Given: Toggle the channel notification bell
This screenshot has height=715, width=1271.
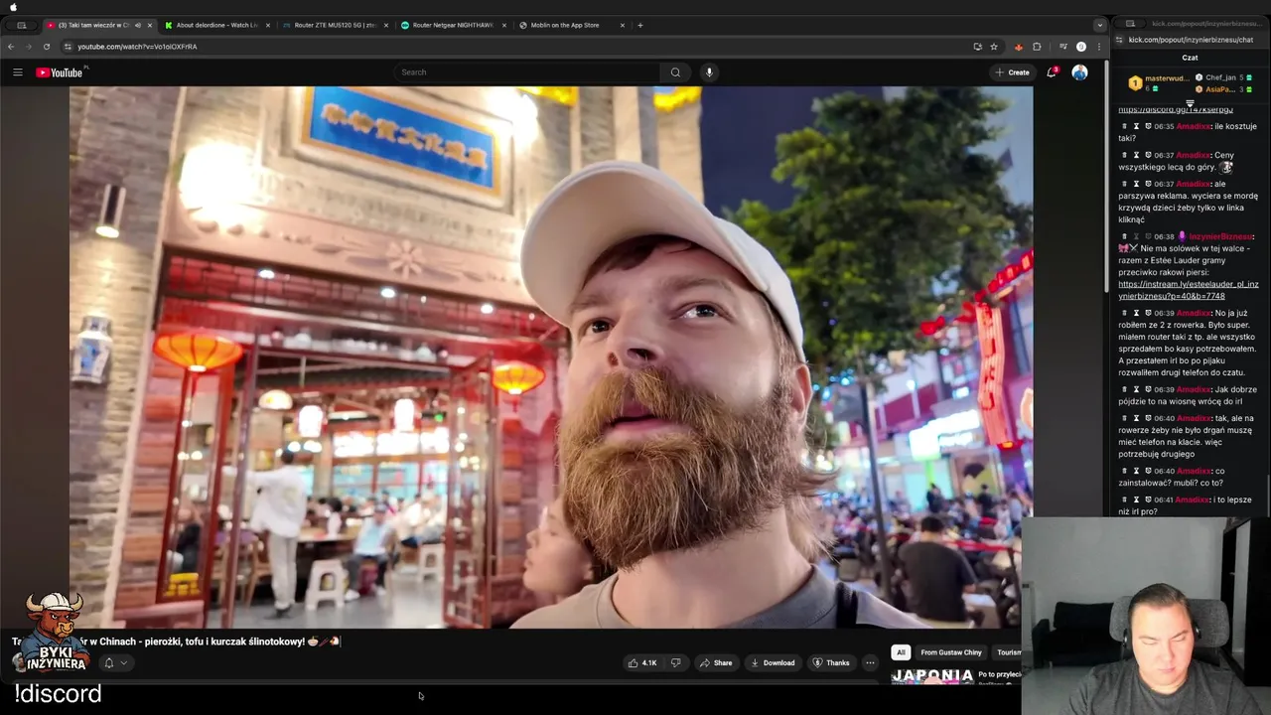Looking at the screenshot, I should [109, 662].
